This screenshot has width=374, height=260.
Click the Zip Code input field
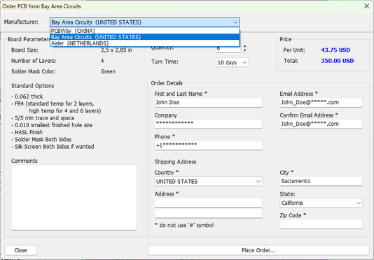click(x=321, y=224)
